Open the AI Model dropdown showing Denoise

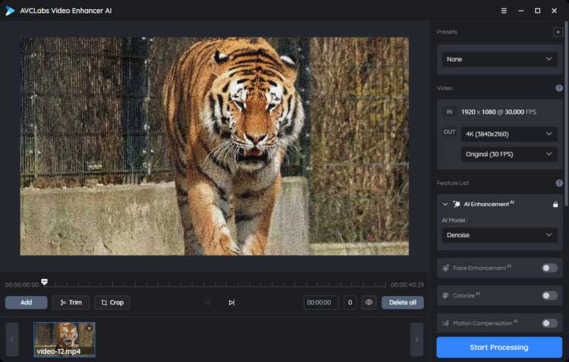tap(499, 235)
